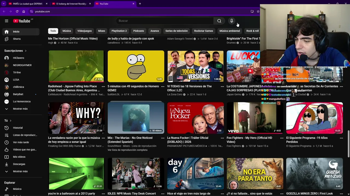This screenshot has width=350, height=196.
Task: Open the browser tab list dropdown
Action: [x=4, y=4]
